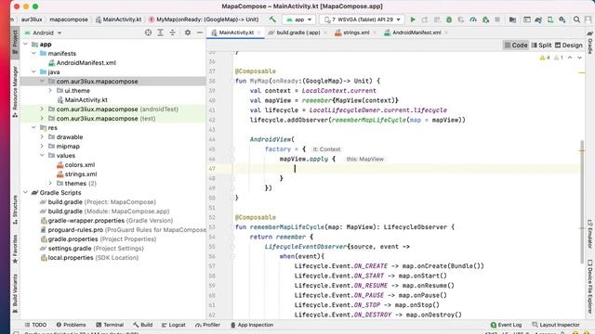Open the Gradle side panel on the right
This screenshot has height=334, width=595.
pos(590,43)
